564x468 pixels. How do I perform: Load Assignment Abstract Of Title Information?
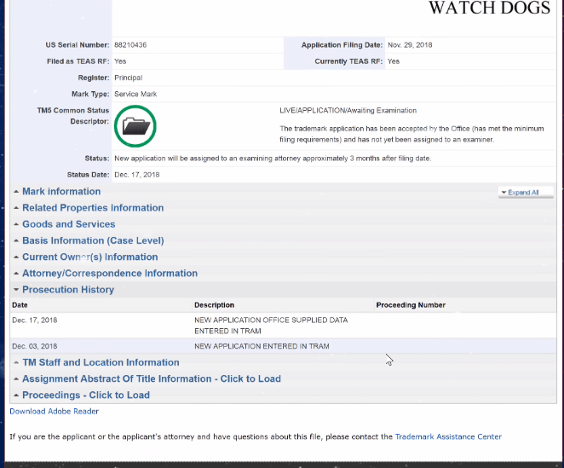[152, 379]
